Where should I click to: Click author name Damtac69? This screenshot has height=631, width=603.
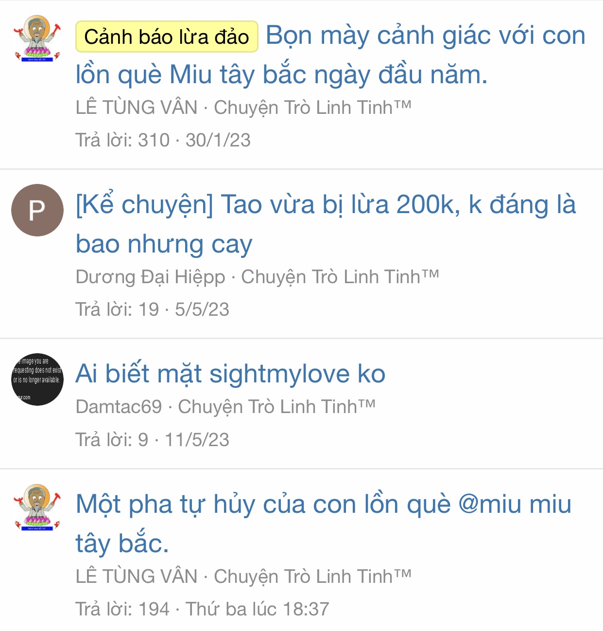tap(119, 407)
